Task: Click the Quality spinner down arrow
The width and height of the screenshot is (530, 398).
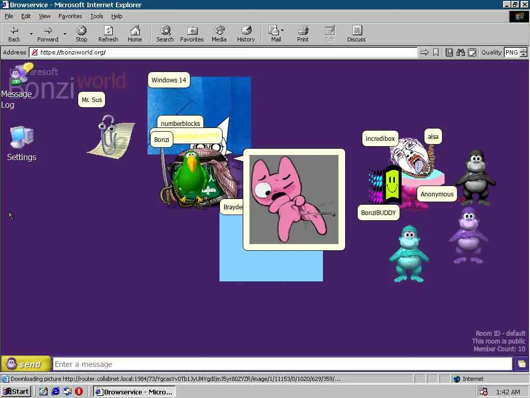Action: coord(524,54)
